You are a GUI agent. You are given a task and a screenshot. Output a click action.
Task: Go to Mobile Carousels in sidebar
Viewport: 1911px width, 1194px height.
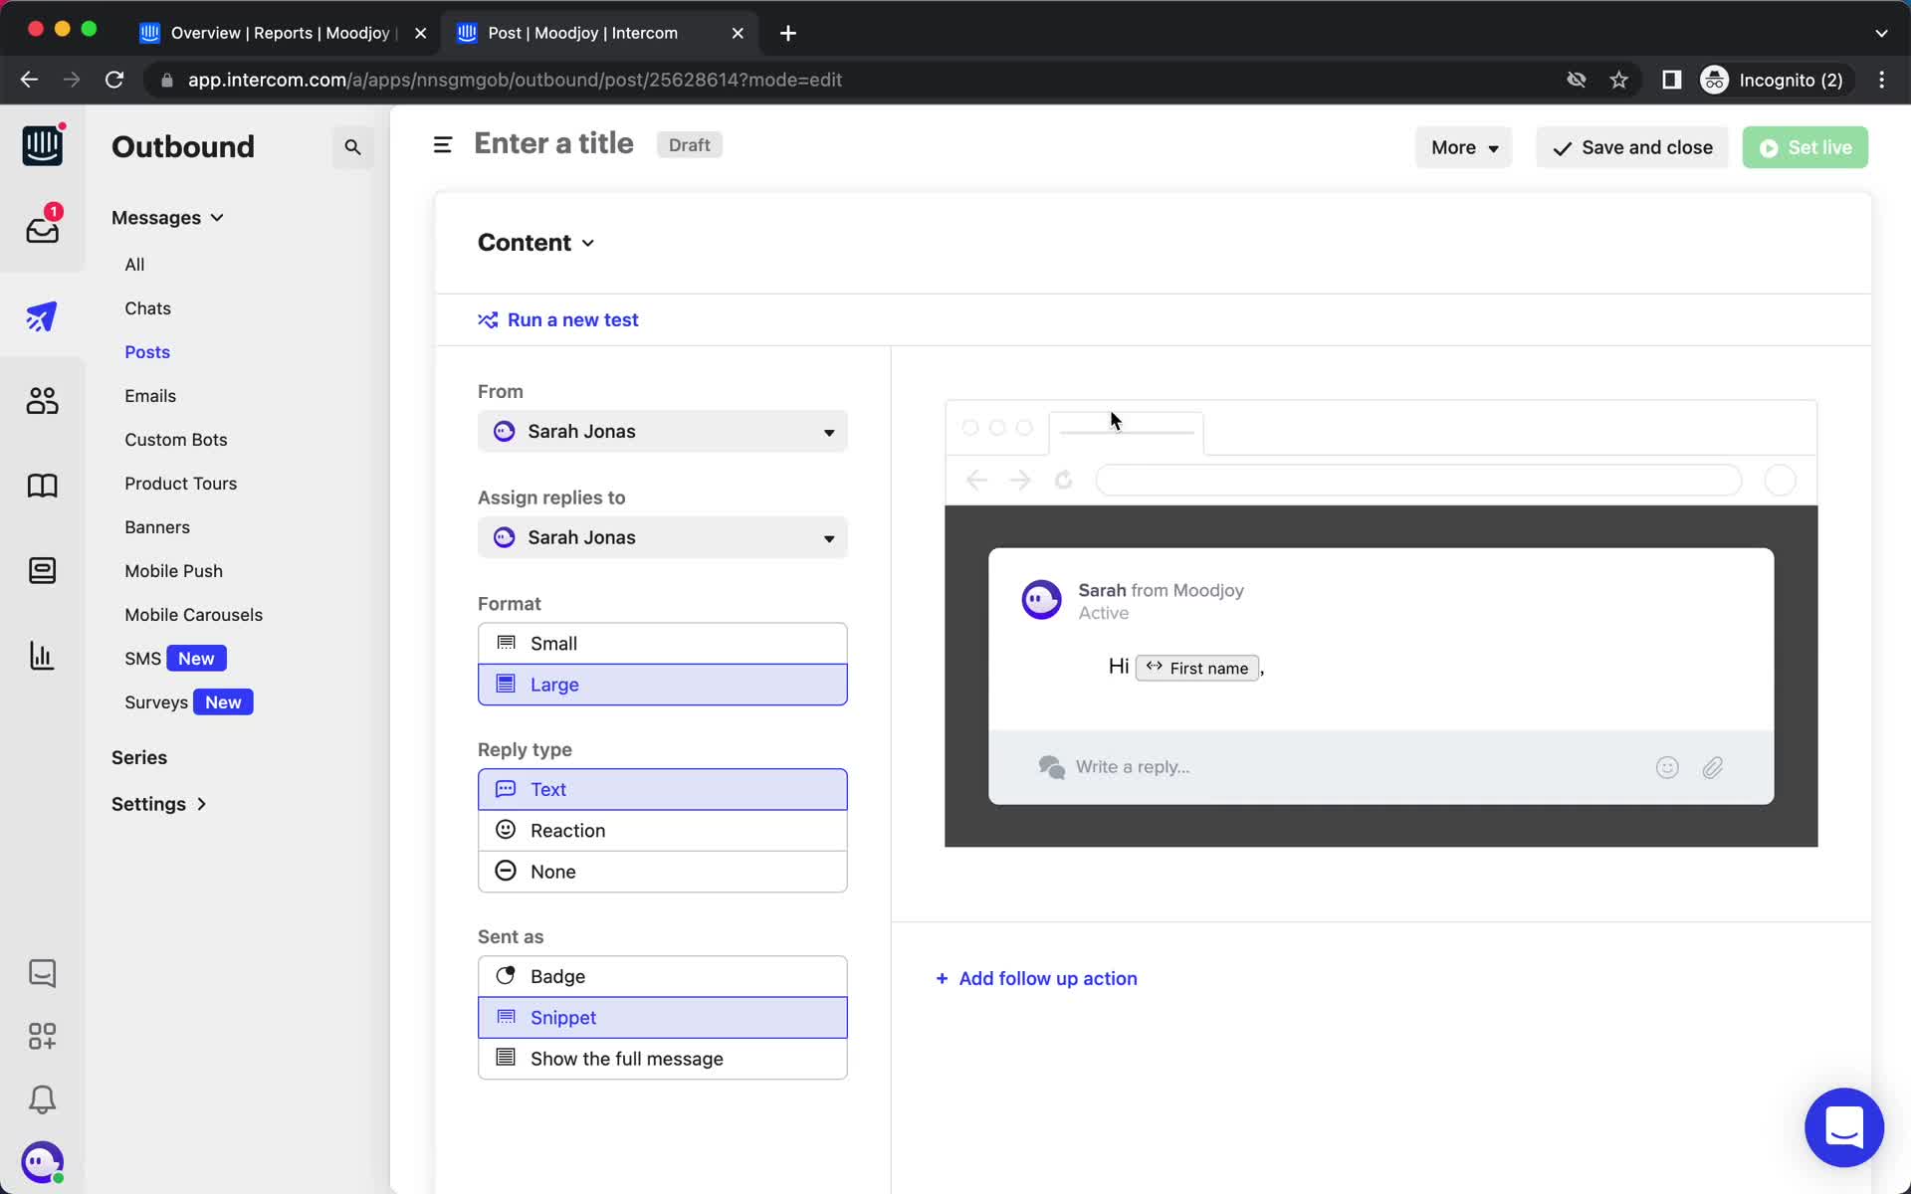(194, 615)
